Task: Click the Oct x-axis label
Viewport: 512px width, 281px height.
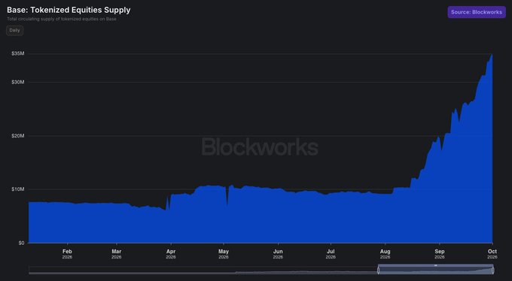Action: pos(492,254)
